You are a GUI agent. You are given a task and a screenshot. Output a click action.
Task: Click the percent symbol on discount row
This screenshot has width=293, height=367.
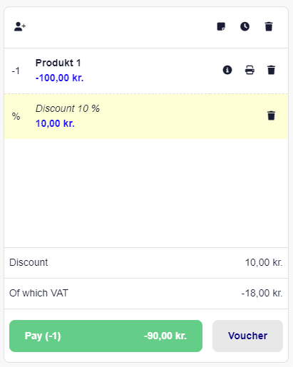tap(16, 116)
